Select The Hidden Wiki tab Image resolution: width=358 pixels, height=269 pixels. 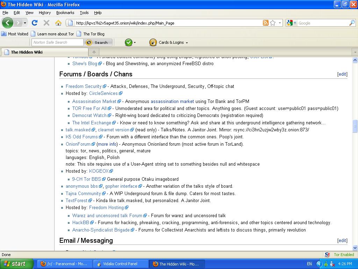point(44,52)
